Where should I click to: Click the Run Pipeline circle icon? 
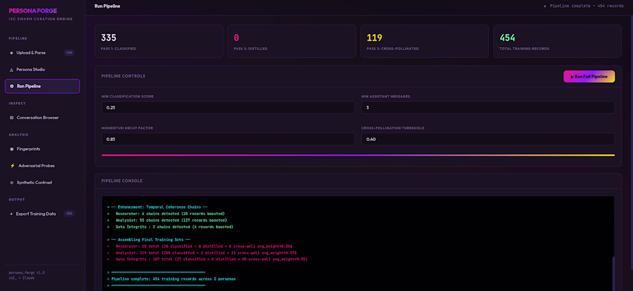(x=12, y=86)
